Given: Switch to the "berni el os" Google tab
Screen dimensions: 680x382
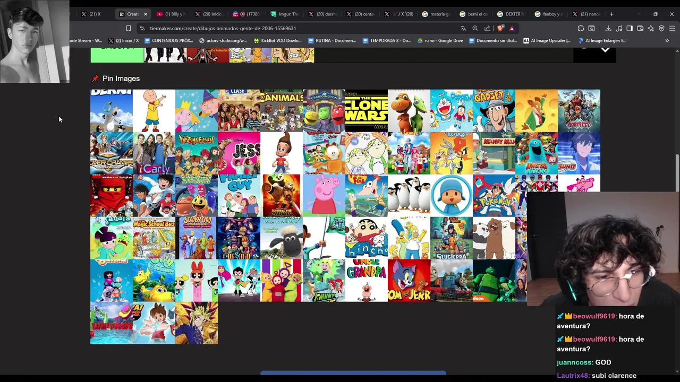Looking at the screenshot, I should pos(473,14).
